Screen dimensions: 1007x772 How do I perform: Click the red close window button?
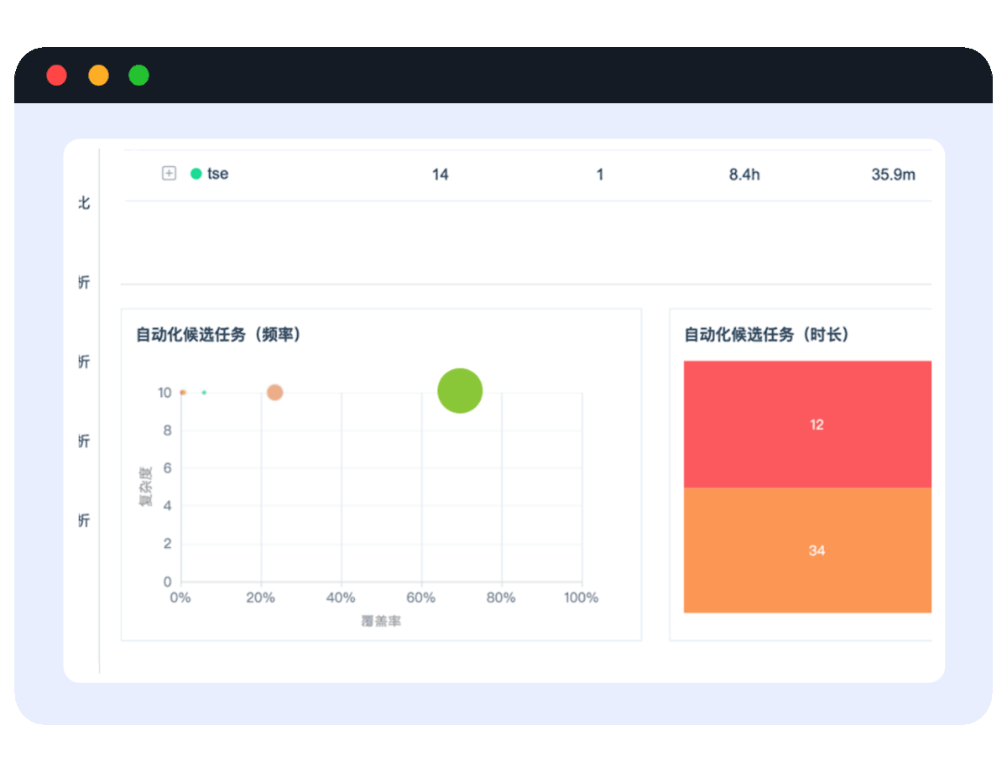[57, 76]
